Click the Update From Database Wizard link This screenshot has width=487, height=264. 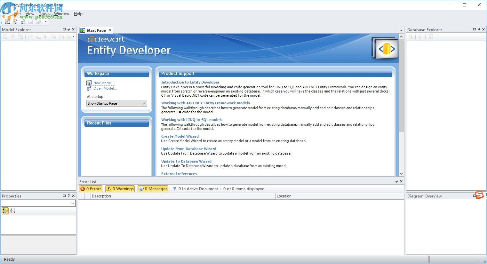tap(188, 148)
